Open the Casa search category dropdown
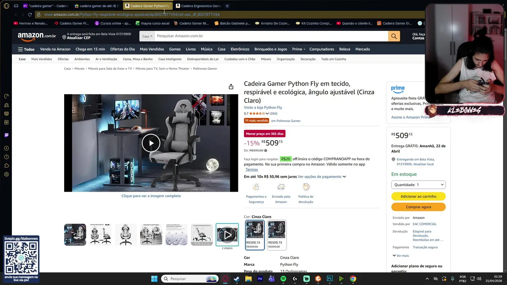Image resolution: width=507 pixels, height=285 pixels. [x=147, y=36]
